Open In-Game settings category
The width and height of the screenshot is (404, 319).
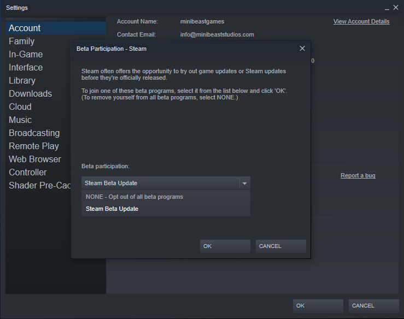26,54
